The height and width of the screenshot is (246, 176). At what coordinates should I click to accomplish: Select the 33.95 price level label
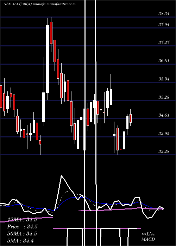click(164, 134)
